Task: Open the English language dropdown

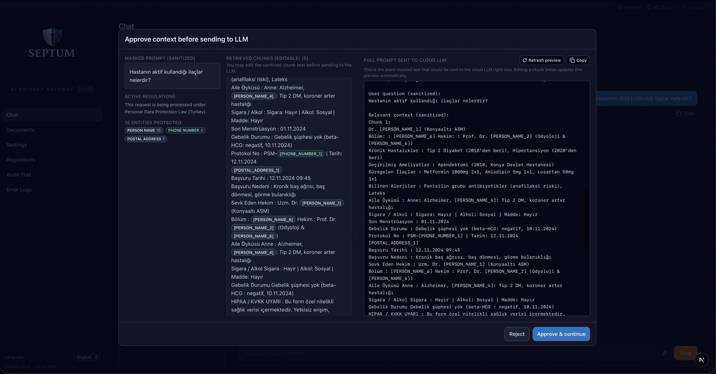Action: coord(88,357)
